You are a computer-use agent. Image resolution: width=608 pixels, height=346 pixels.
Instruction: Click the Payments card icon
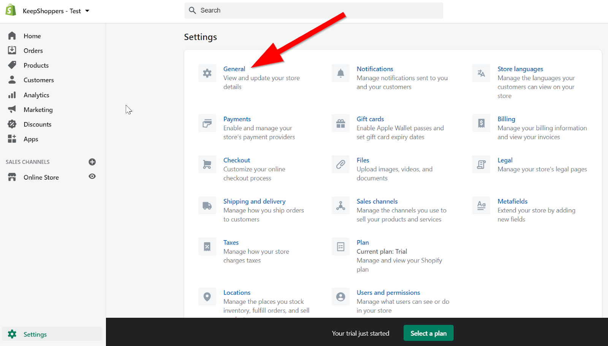point(207,123)
